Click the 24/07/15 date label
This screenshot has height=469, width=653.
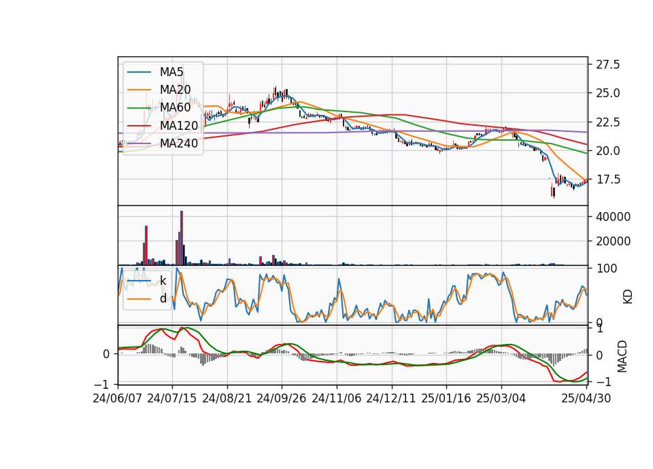[x=171, y=399]
